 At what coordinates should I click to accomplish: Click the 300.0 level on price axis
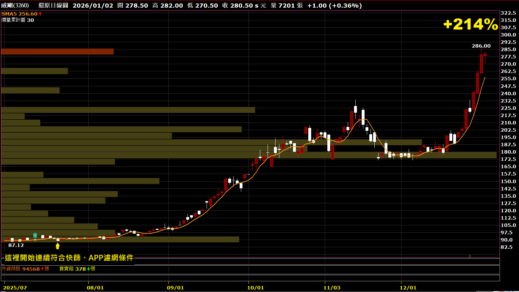tap(508, 35)
